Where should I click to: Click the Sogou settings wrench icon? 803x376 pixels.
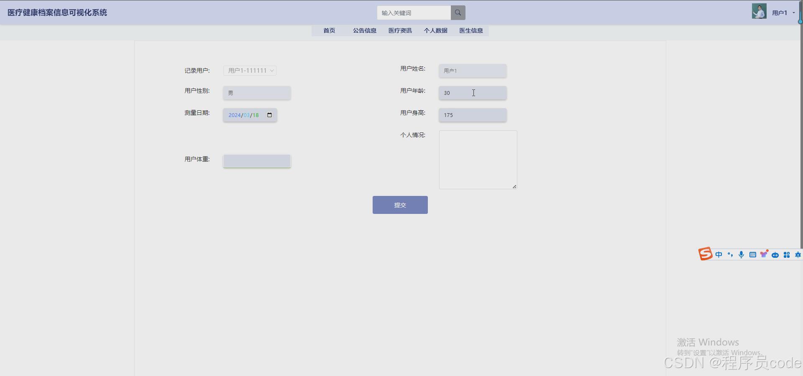(798, 254)
